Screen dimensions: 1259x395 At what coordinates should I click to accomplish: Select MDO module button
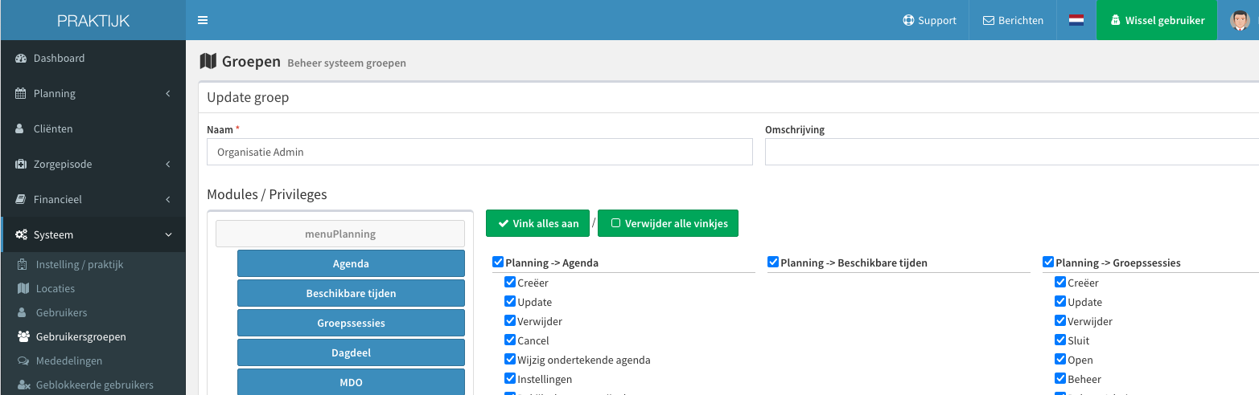351,382
